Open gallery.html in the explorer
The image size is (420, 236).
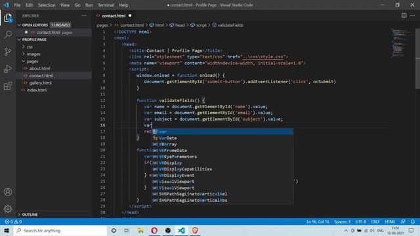tap(41, 83)
